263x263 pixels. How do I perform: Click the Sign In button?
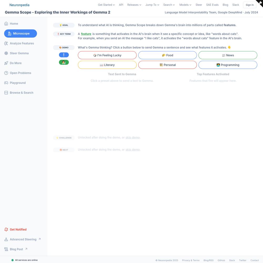[x=250, y=5]
